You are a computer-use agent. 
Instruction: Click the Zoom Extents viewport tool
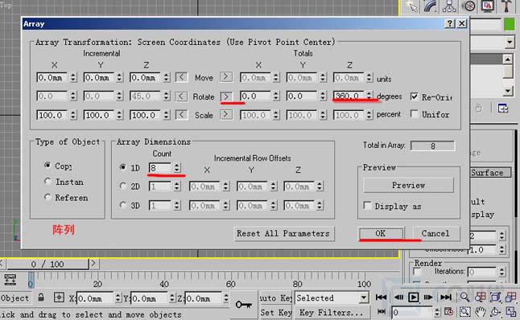tap(496, 297)
